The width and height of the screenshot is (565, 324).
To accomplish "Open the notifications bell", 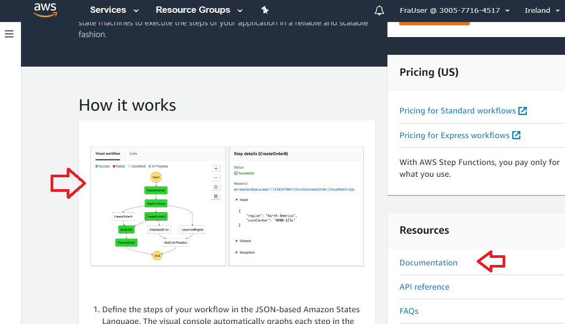I will [379, 10].
